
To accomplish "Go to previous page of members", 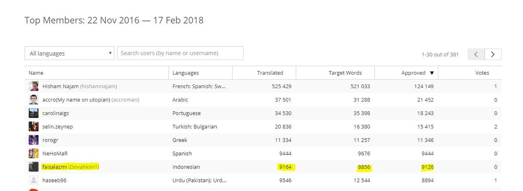I will click(x=476, y=54).
